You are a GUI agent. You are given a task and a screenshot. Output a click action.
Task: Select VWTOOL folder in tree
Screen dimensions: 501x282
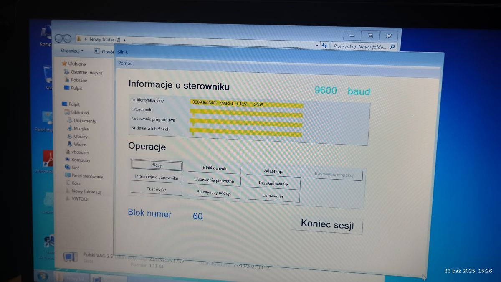[77, 199]
